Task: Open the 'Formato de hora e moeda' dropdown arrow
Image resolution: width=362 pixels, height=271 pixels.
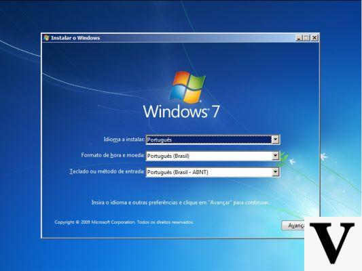Action: (x=275, y=156)
